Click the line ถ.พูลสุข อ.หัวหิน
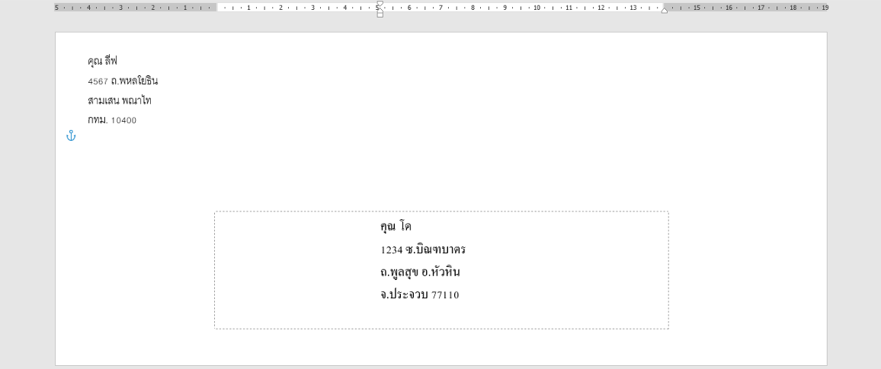Screen dimensions: 881x369 [420, 272]
